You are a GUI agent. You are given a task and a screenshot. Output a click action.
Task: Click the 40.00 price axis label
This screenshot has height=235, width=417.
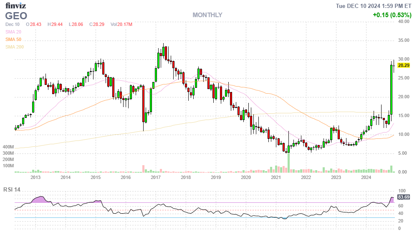pyautogui.click(x=403, y=21)
